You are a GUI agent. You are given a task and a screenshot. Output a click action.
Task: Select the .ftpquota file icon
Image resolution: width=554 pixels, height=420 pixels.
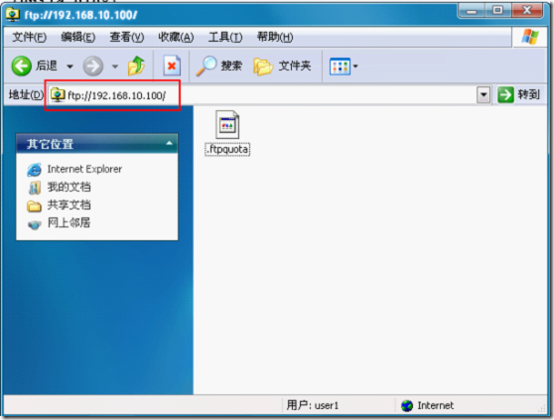point(227,124)
